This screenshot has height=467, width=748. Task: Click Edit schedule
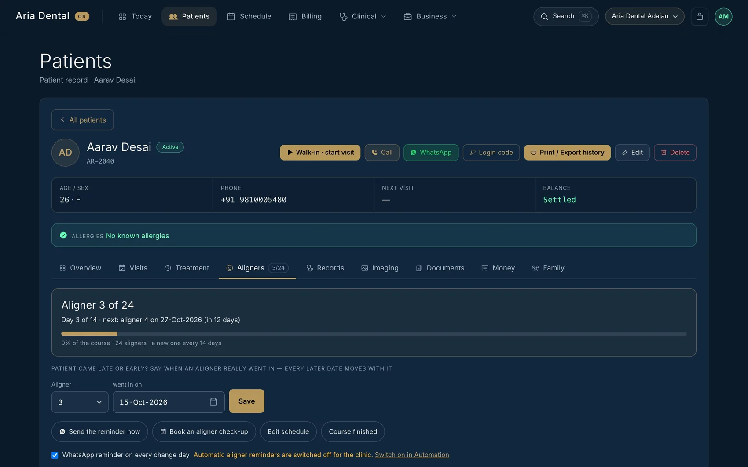tap(288, 431)
